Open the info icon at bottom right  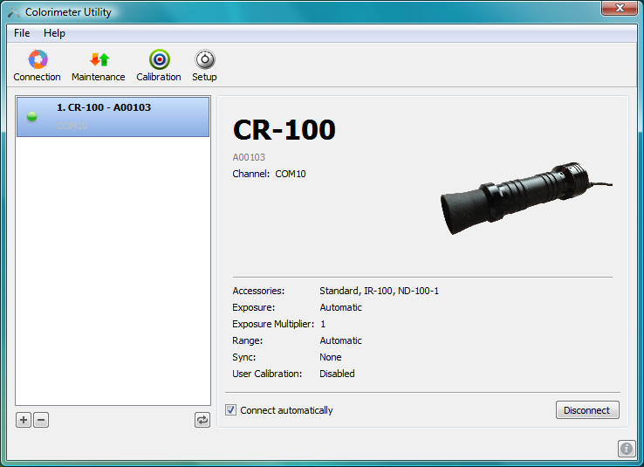click(627, 449)
